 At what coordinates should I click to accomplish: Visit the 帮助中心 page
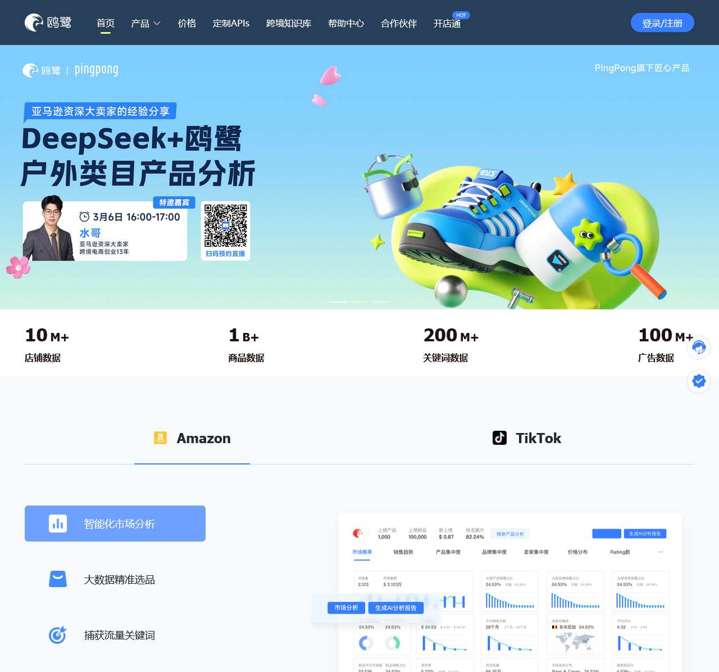(x=346, y=23)
